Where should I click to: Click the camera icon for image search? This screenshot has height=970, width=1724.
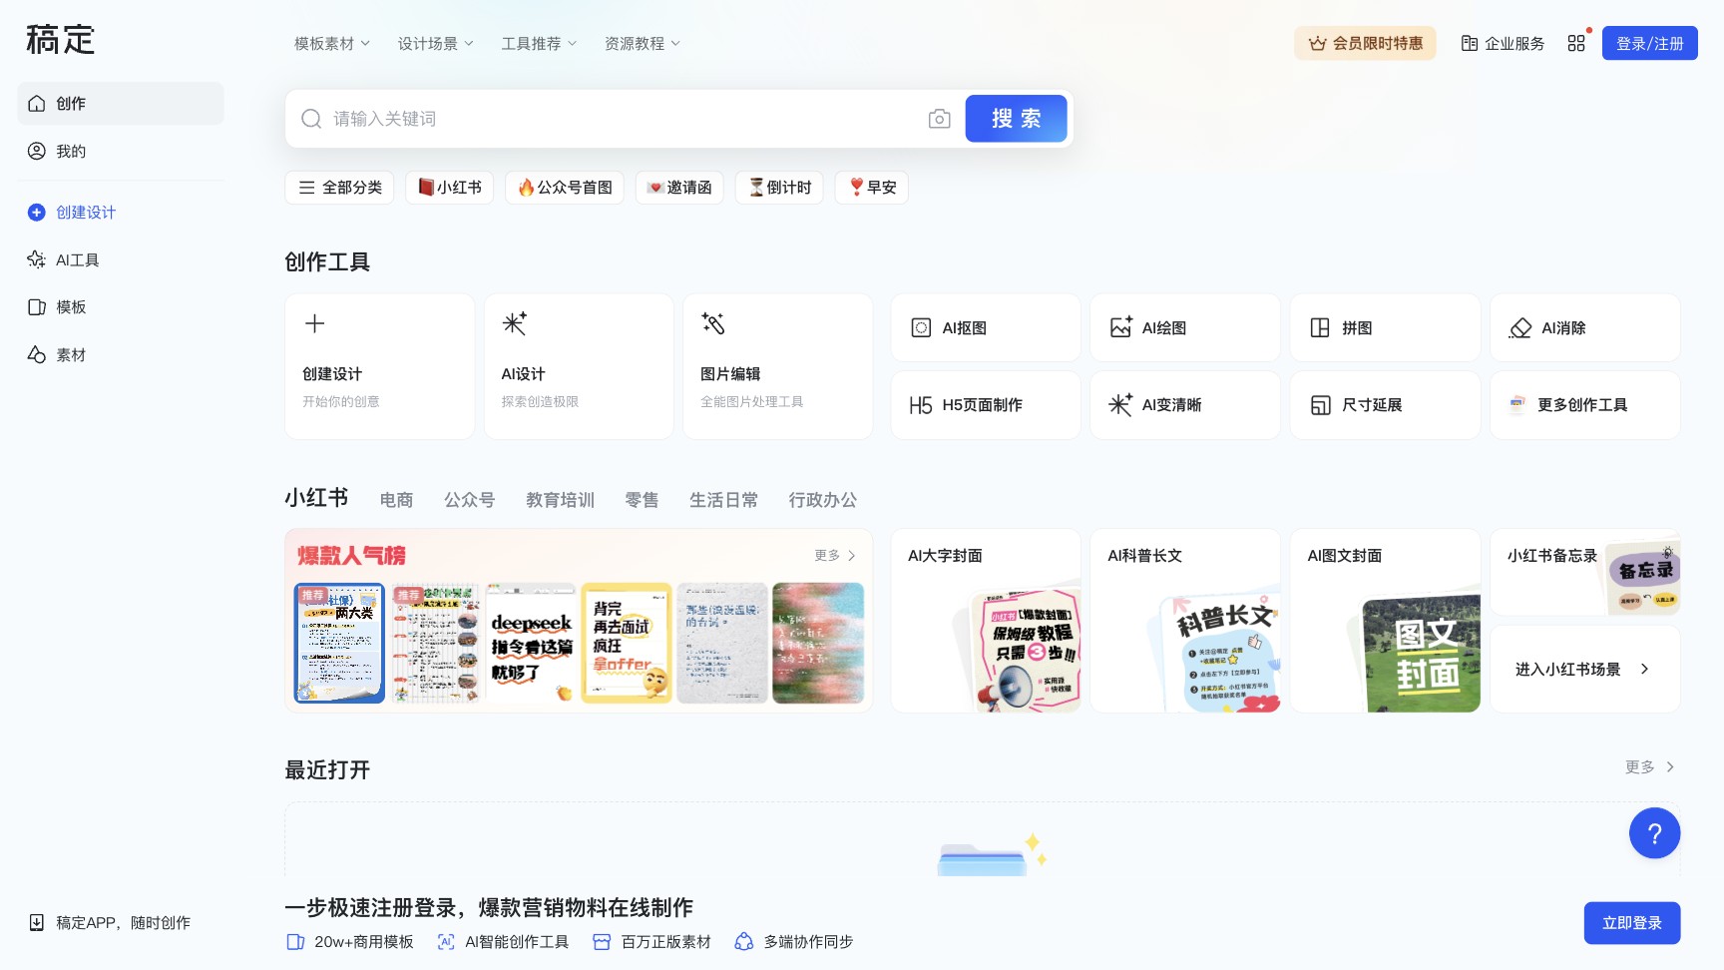pos(939,119)
